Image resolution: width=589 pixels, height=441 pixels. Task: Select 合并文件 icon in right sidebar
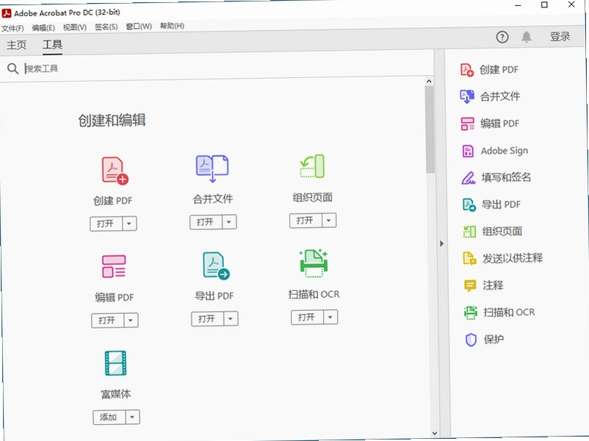point(467,96)
